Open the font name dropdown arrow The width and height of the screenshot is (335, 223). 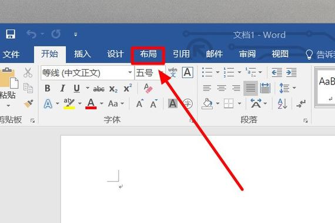click(130, 72)
